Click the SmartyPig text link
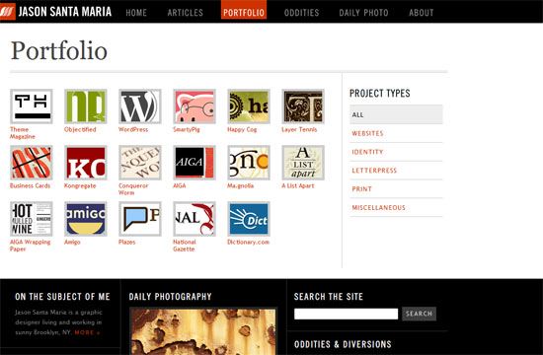The width and height of the screenshot is (543, 355). [187, 129]
